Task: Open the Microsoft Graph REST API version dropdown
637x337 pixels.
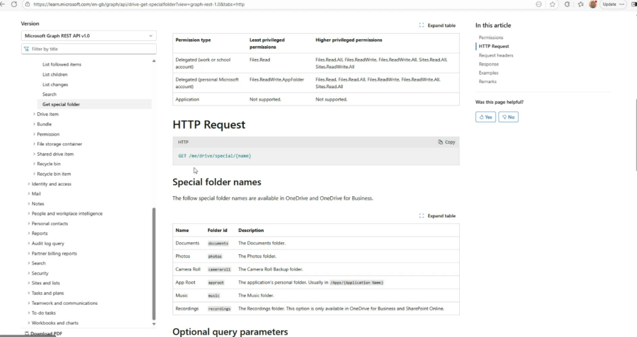Action: pos(88,36)
